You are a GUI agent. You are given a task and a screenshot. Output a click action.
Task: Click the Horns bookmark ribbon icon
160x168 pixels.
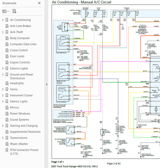point(7,89)
